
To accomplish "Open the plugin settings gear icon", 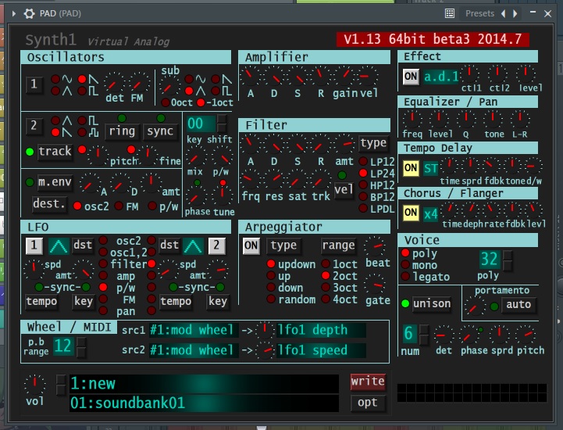I will 29,13.
